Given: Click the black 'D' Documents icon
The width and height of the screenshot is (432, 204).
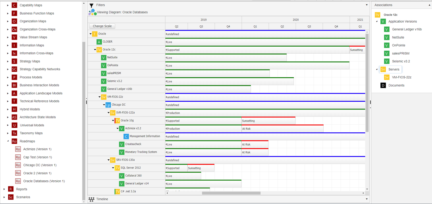Looking at the screenshot, I should pyautogui.click(x=383, y=85).
